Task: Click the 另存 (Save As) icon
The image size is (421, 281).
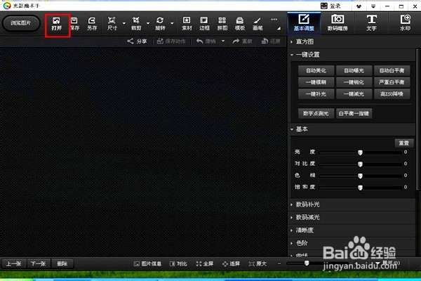Action: point(92,24)
